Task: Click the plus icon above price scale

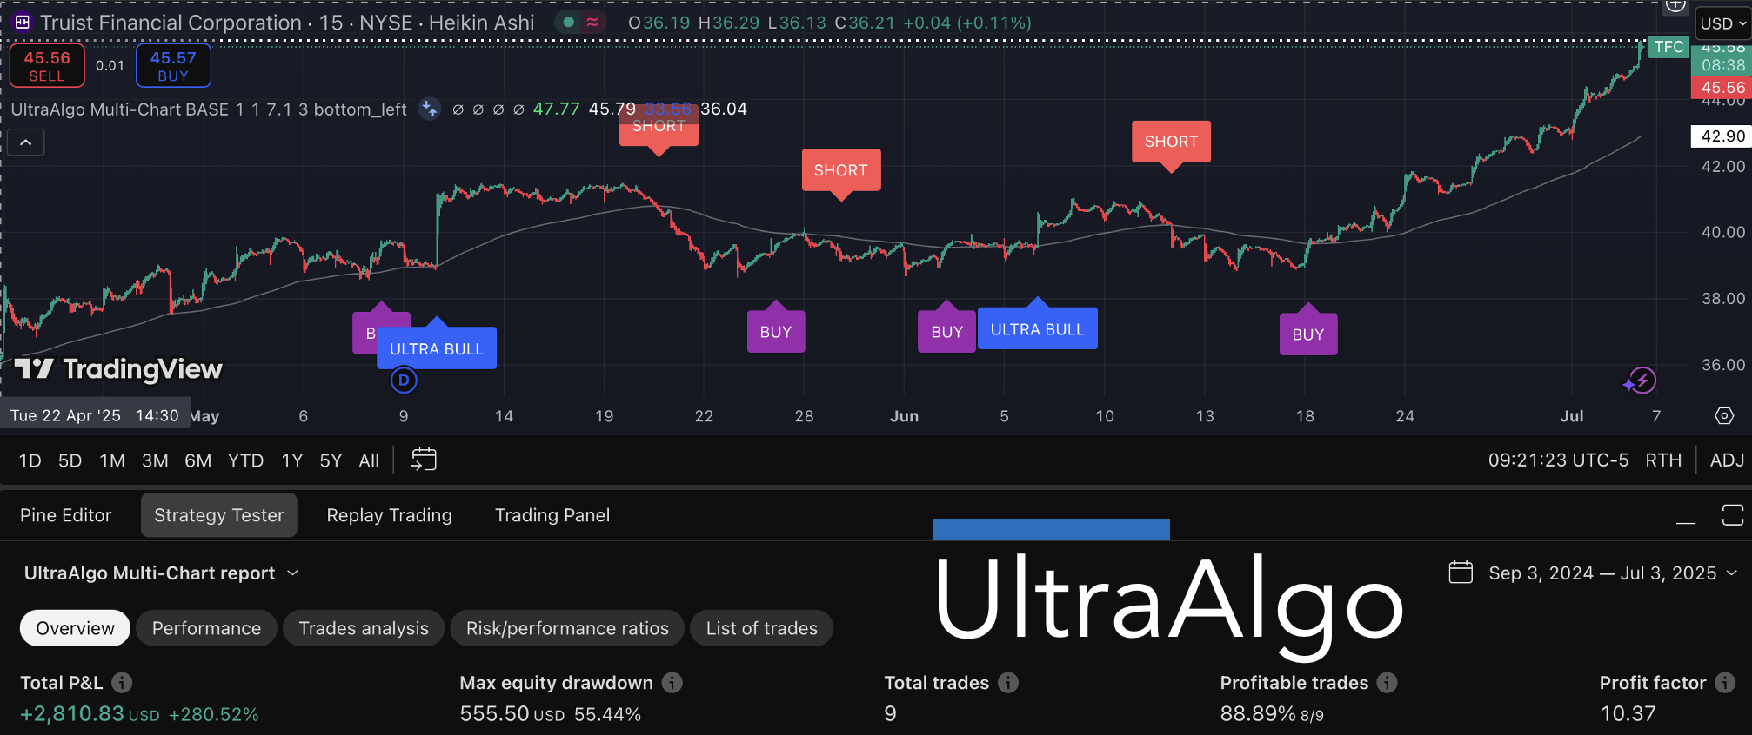Action: (1675, 5)
